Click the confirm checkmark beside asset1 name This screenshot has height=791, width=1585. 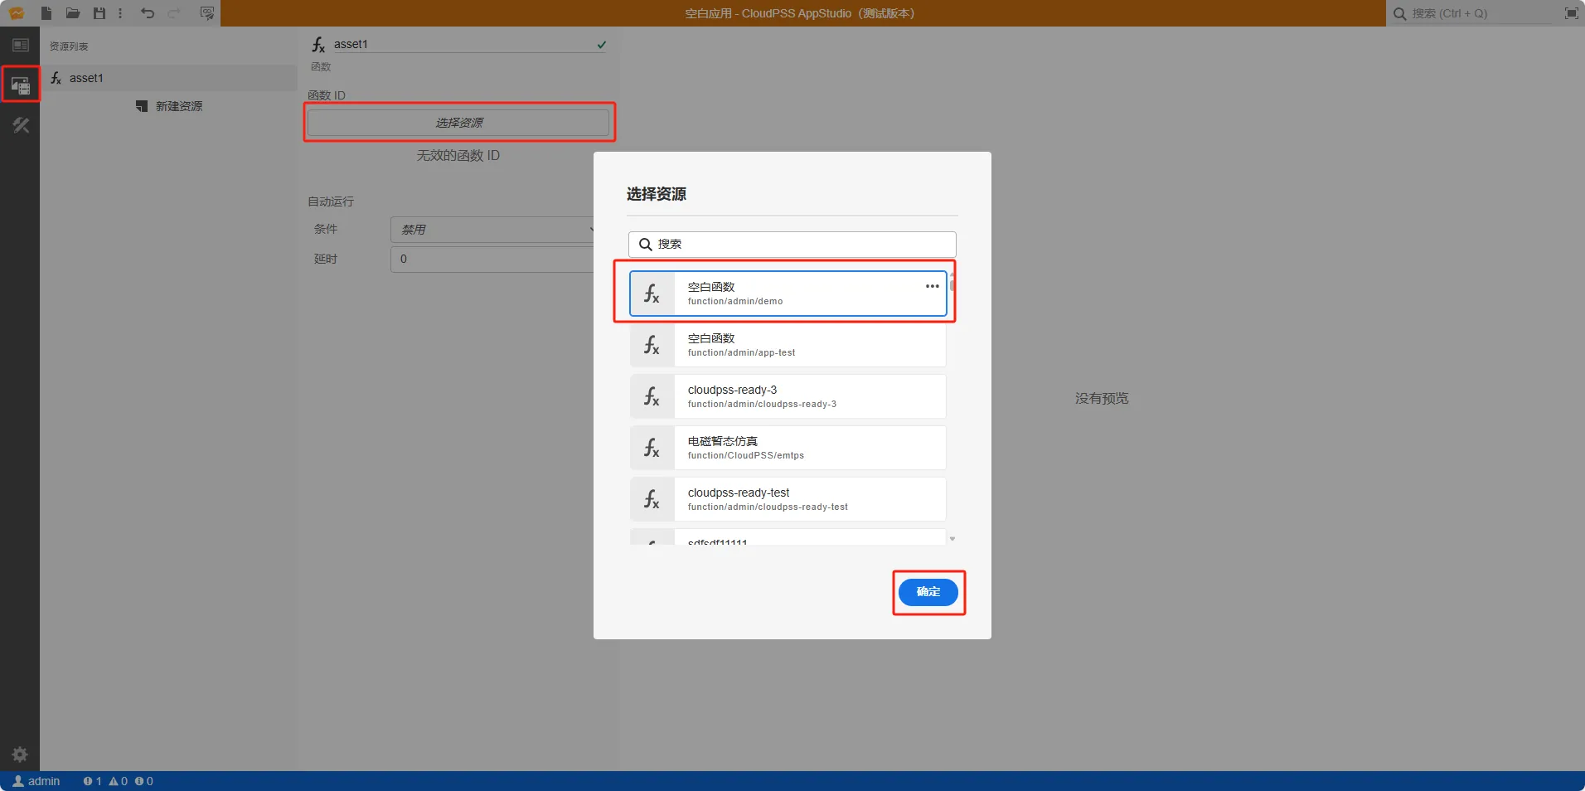point(602,45)
